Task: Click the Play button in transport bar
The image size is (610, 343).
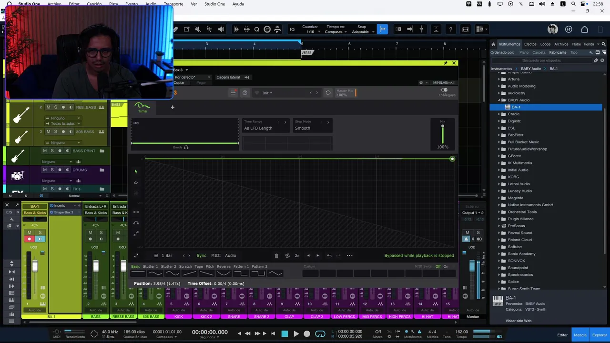Action: coord(296,334)
